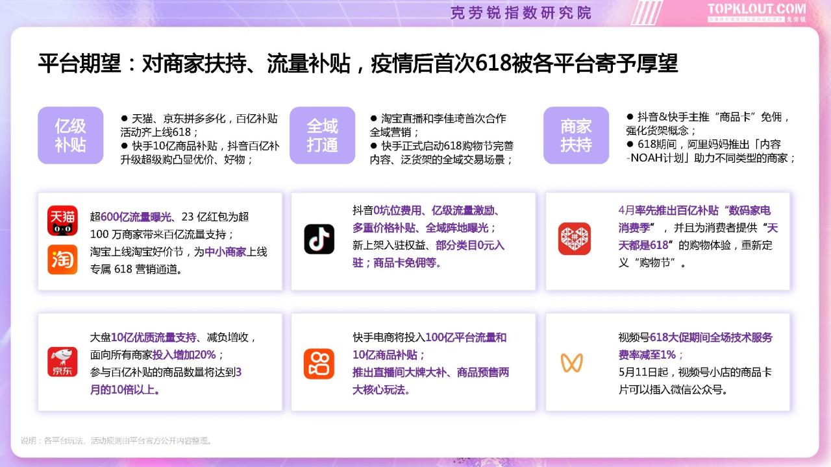Click the orange Kuaishou logo icon
The image size is (831, 467).
point(319,364)
